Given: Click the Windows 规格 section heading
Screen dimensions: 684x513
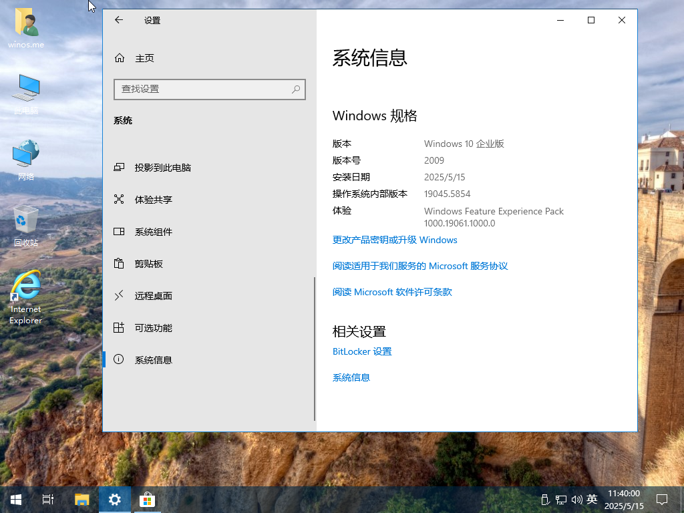Looking at the screenshot, I should (375, 116).
